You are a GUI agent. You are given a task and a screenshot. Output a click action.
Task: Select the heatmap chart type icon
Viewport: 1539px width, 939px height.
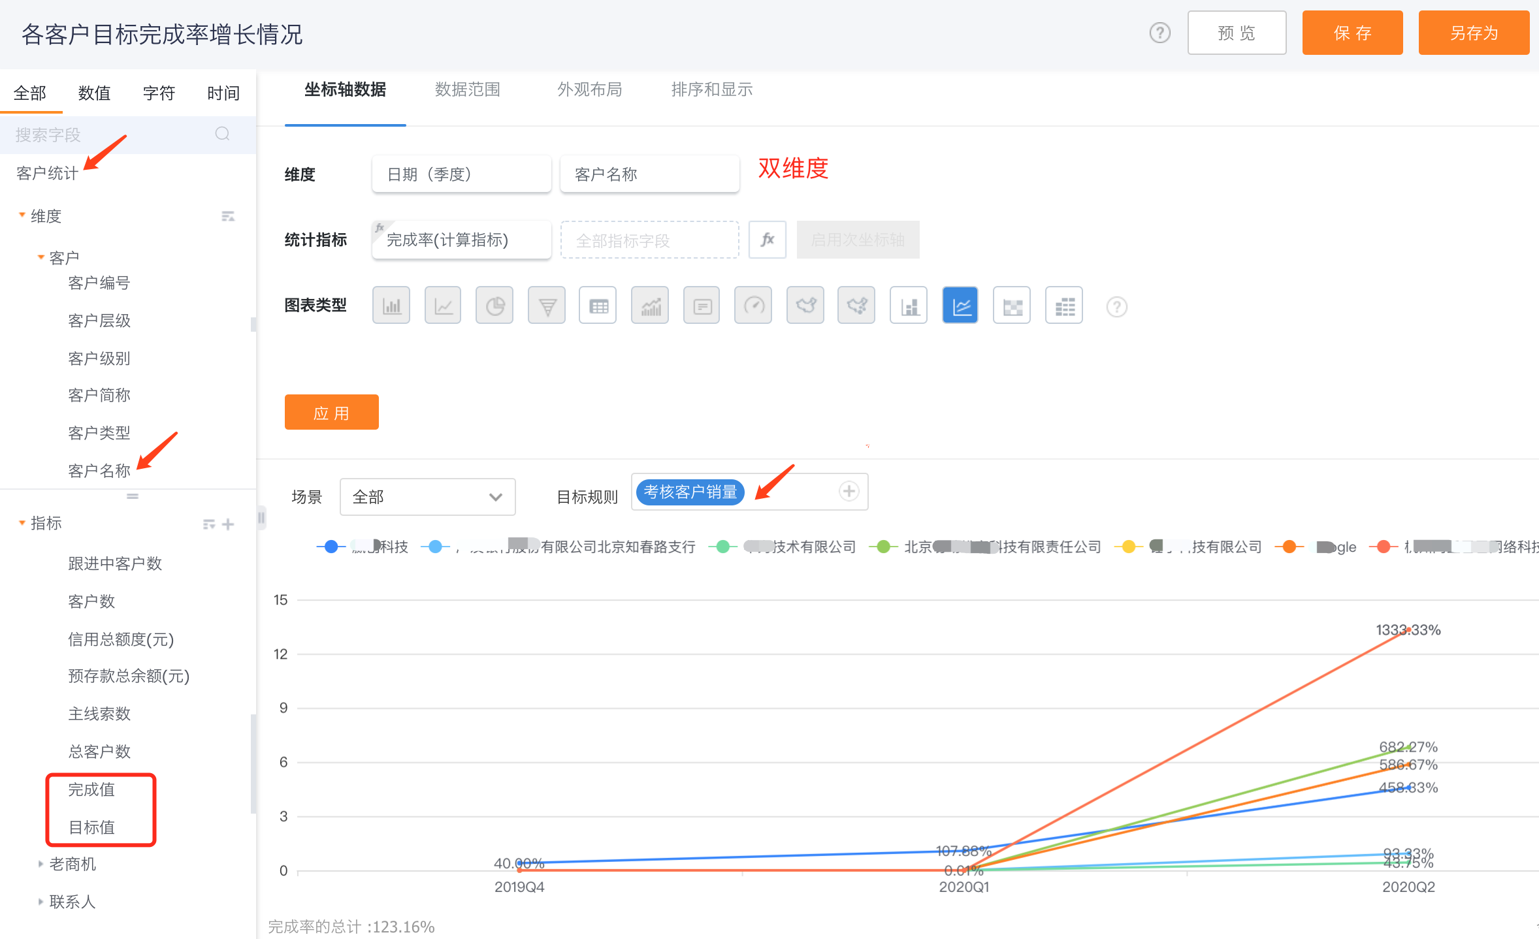coord(1011,306)
